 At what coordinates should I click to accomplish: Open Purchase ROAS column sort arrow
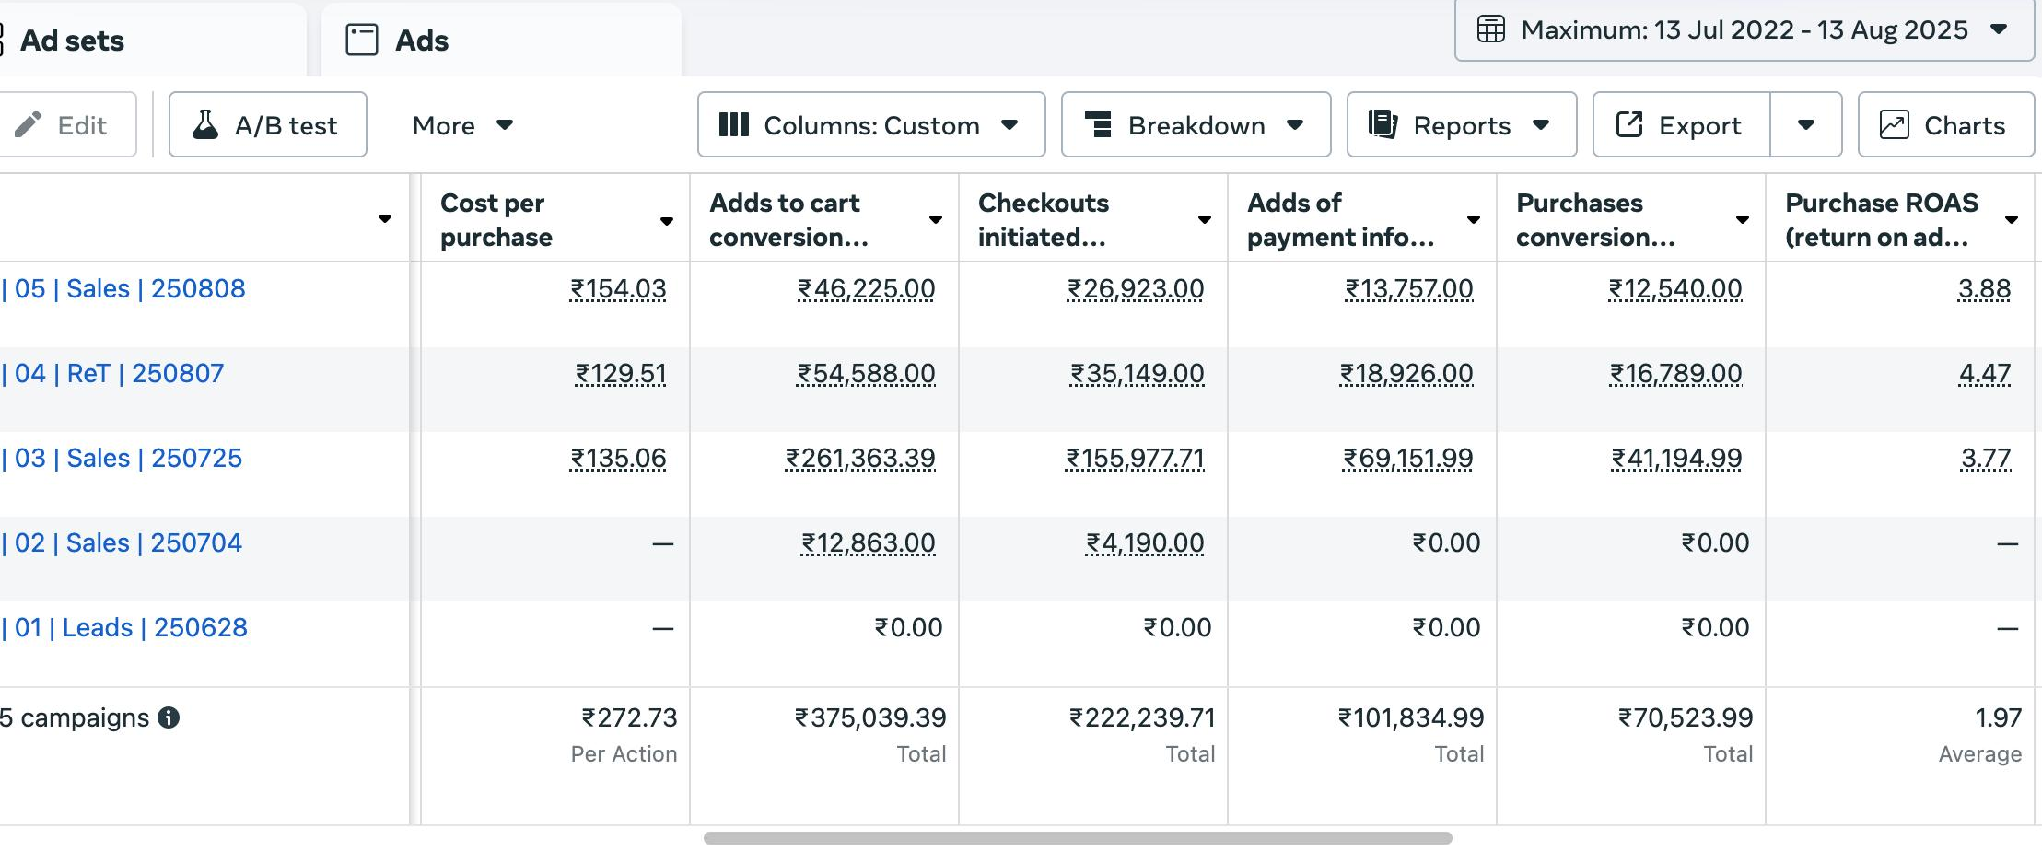coord(2011,220)
